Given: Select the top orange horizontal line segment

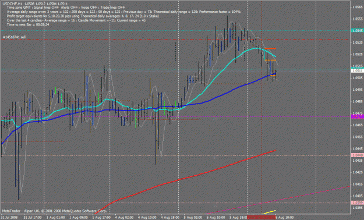Looking at the screenshot, I should tap(270, 48).
